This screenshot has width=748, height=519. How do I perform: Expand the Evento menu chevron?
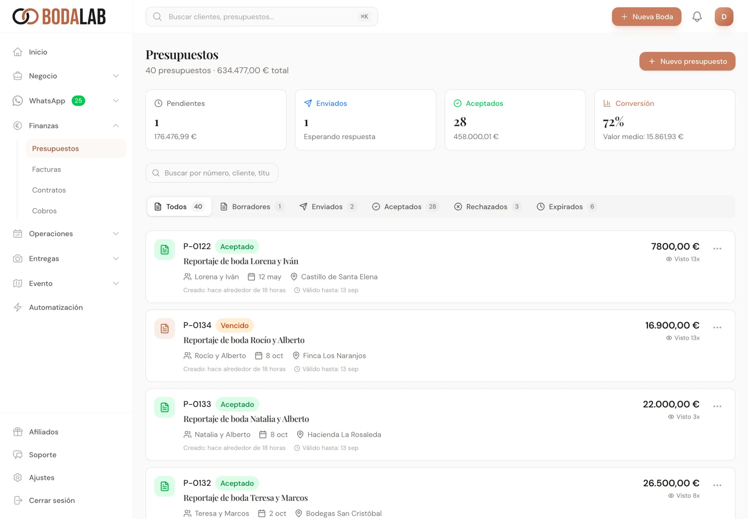pos(116,284)
